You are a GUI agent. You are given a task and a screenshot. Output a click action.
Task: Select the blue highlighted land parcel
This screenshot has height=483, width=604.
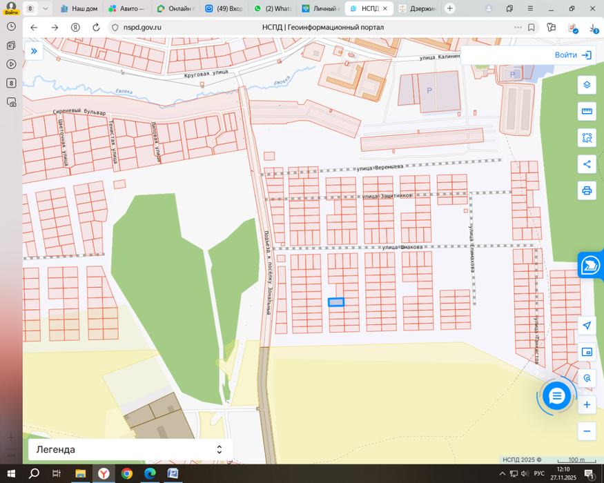335,302
